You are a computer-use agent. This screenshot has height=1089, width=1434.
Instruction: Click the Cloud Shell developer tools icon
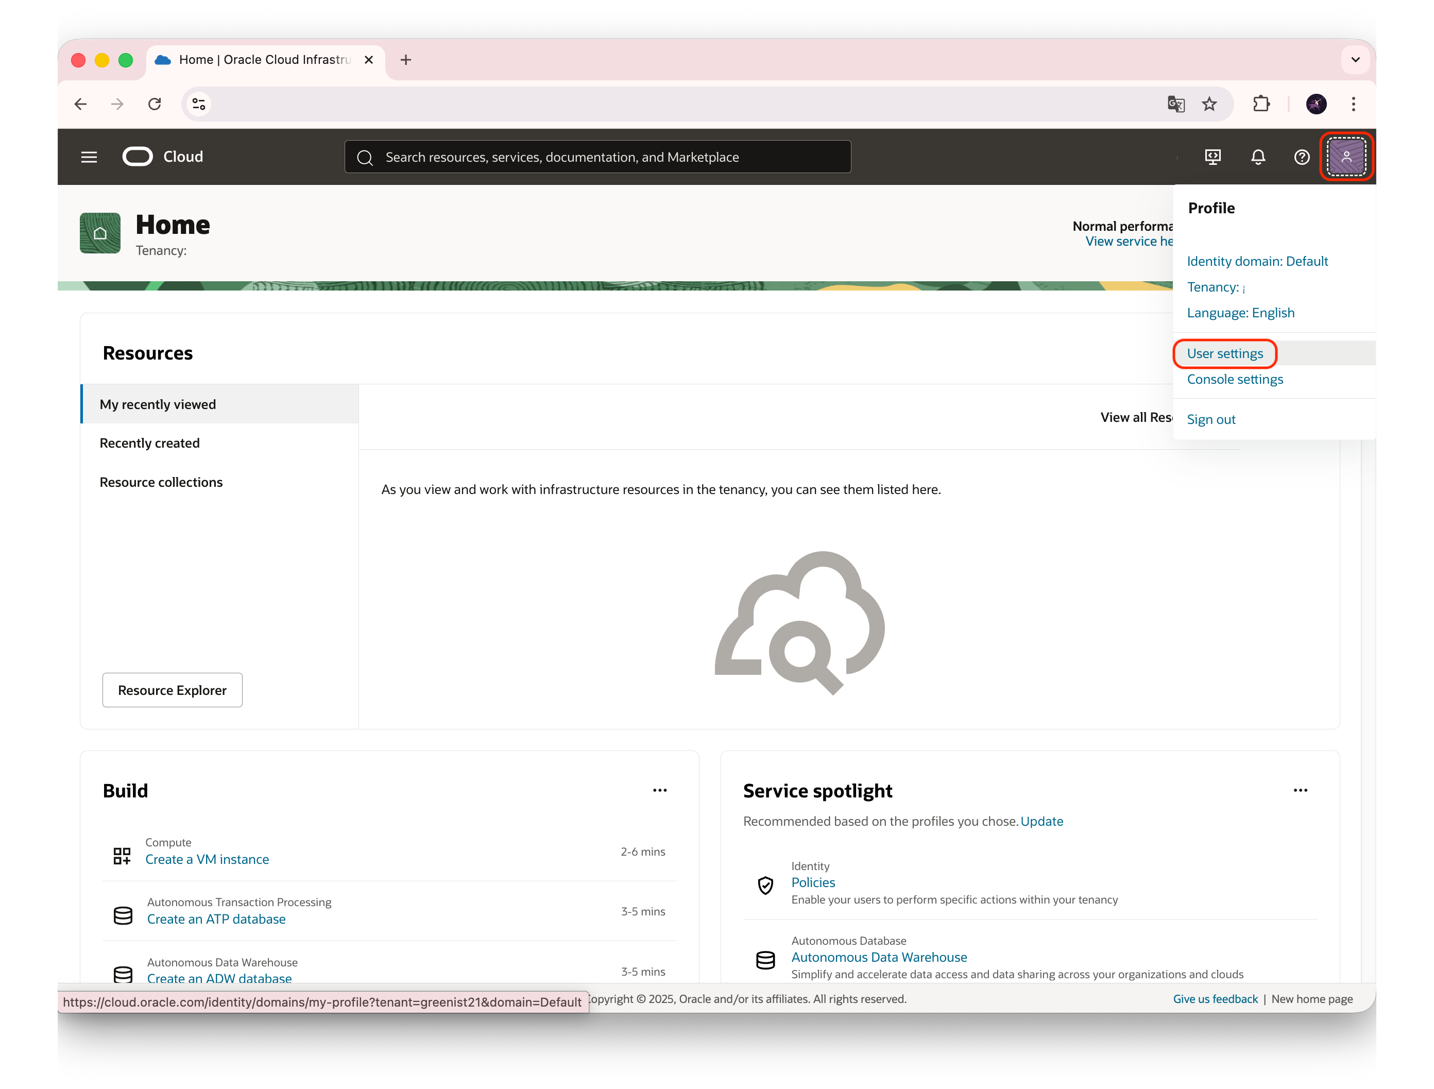1213,157
